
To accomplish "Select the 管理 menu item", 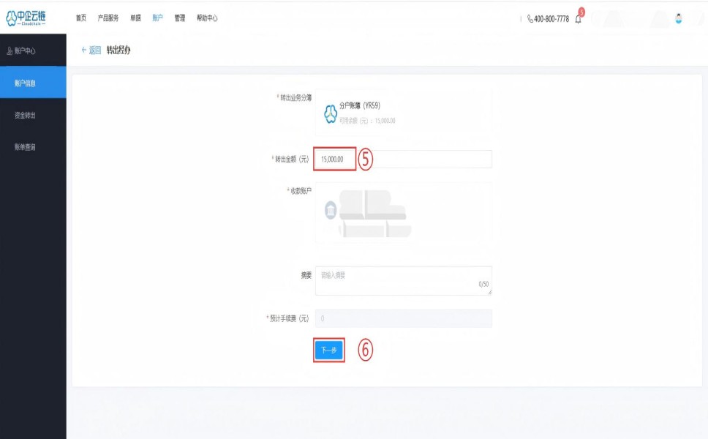I will click(x=179, y=18).
